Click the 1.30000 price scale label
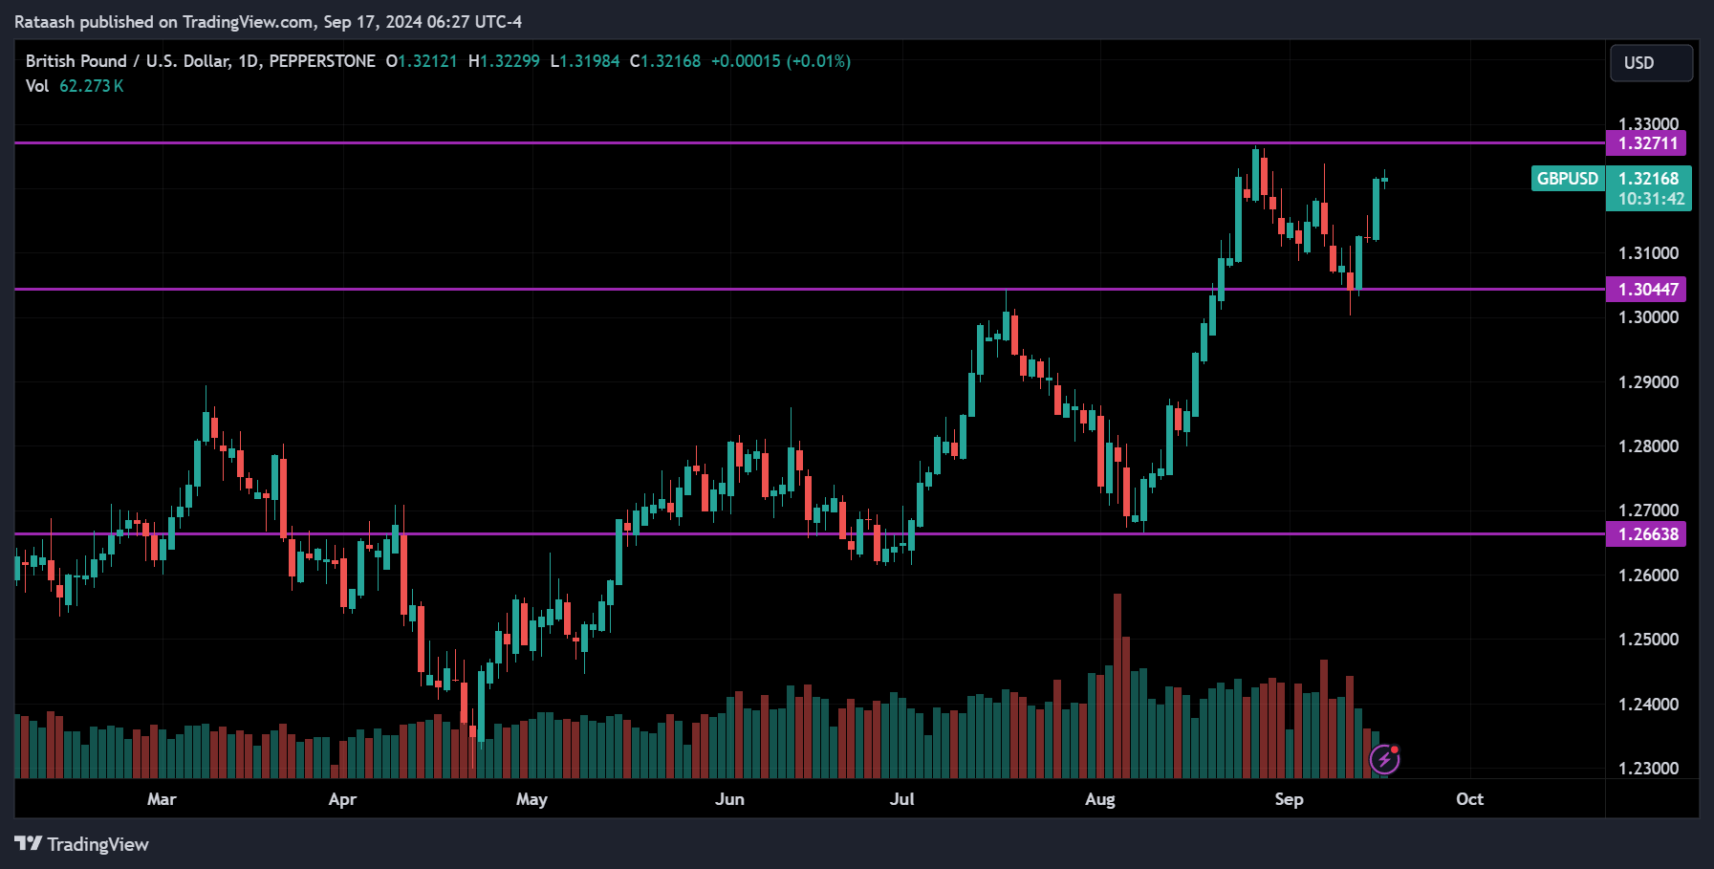 [x=1648, y=317]
